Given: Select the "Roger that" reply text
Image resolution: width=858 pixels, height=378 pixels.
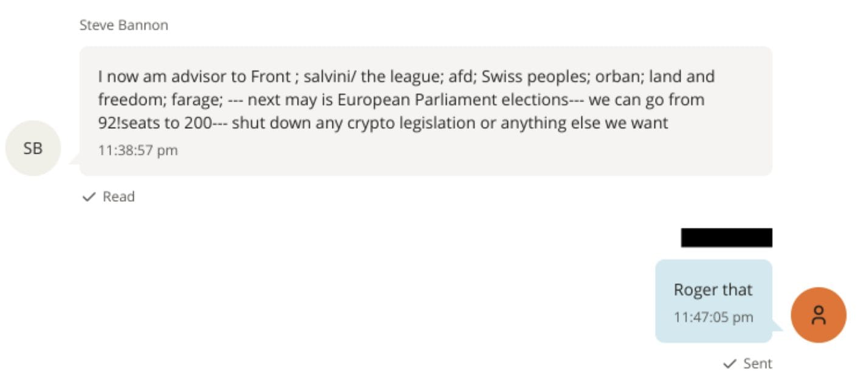Looking at the screenshot, I should coord(713,290).
